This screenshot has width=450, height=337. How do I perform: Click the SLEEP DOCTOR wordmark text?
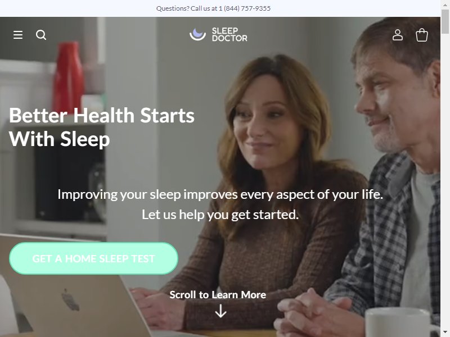[229, 34]
